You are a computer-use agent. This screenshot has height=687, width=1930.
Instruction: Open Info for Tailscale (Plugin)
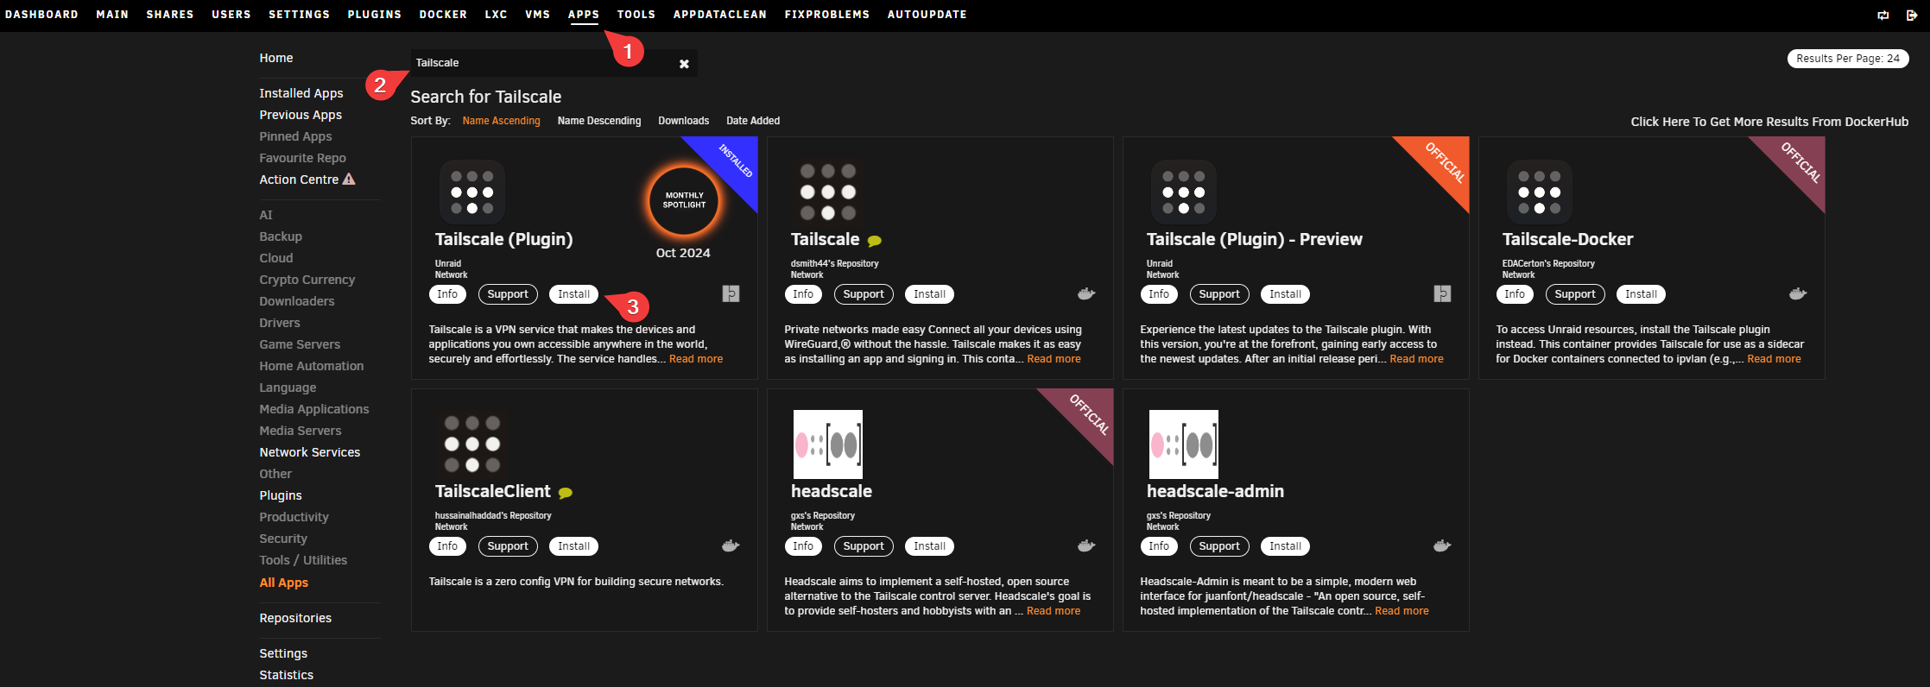447,294
